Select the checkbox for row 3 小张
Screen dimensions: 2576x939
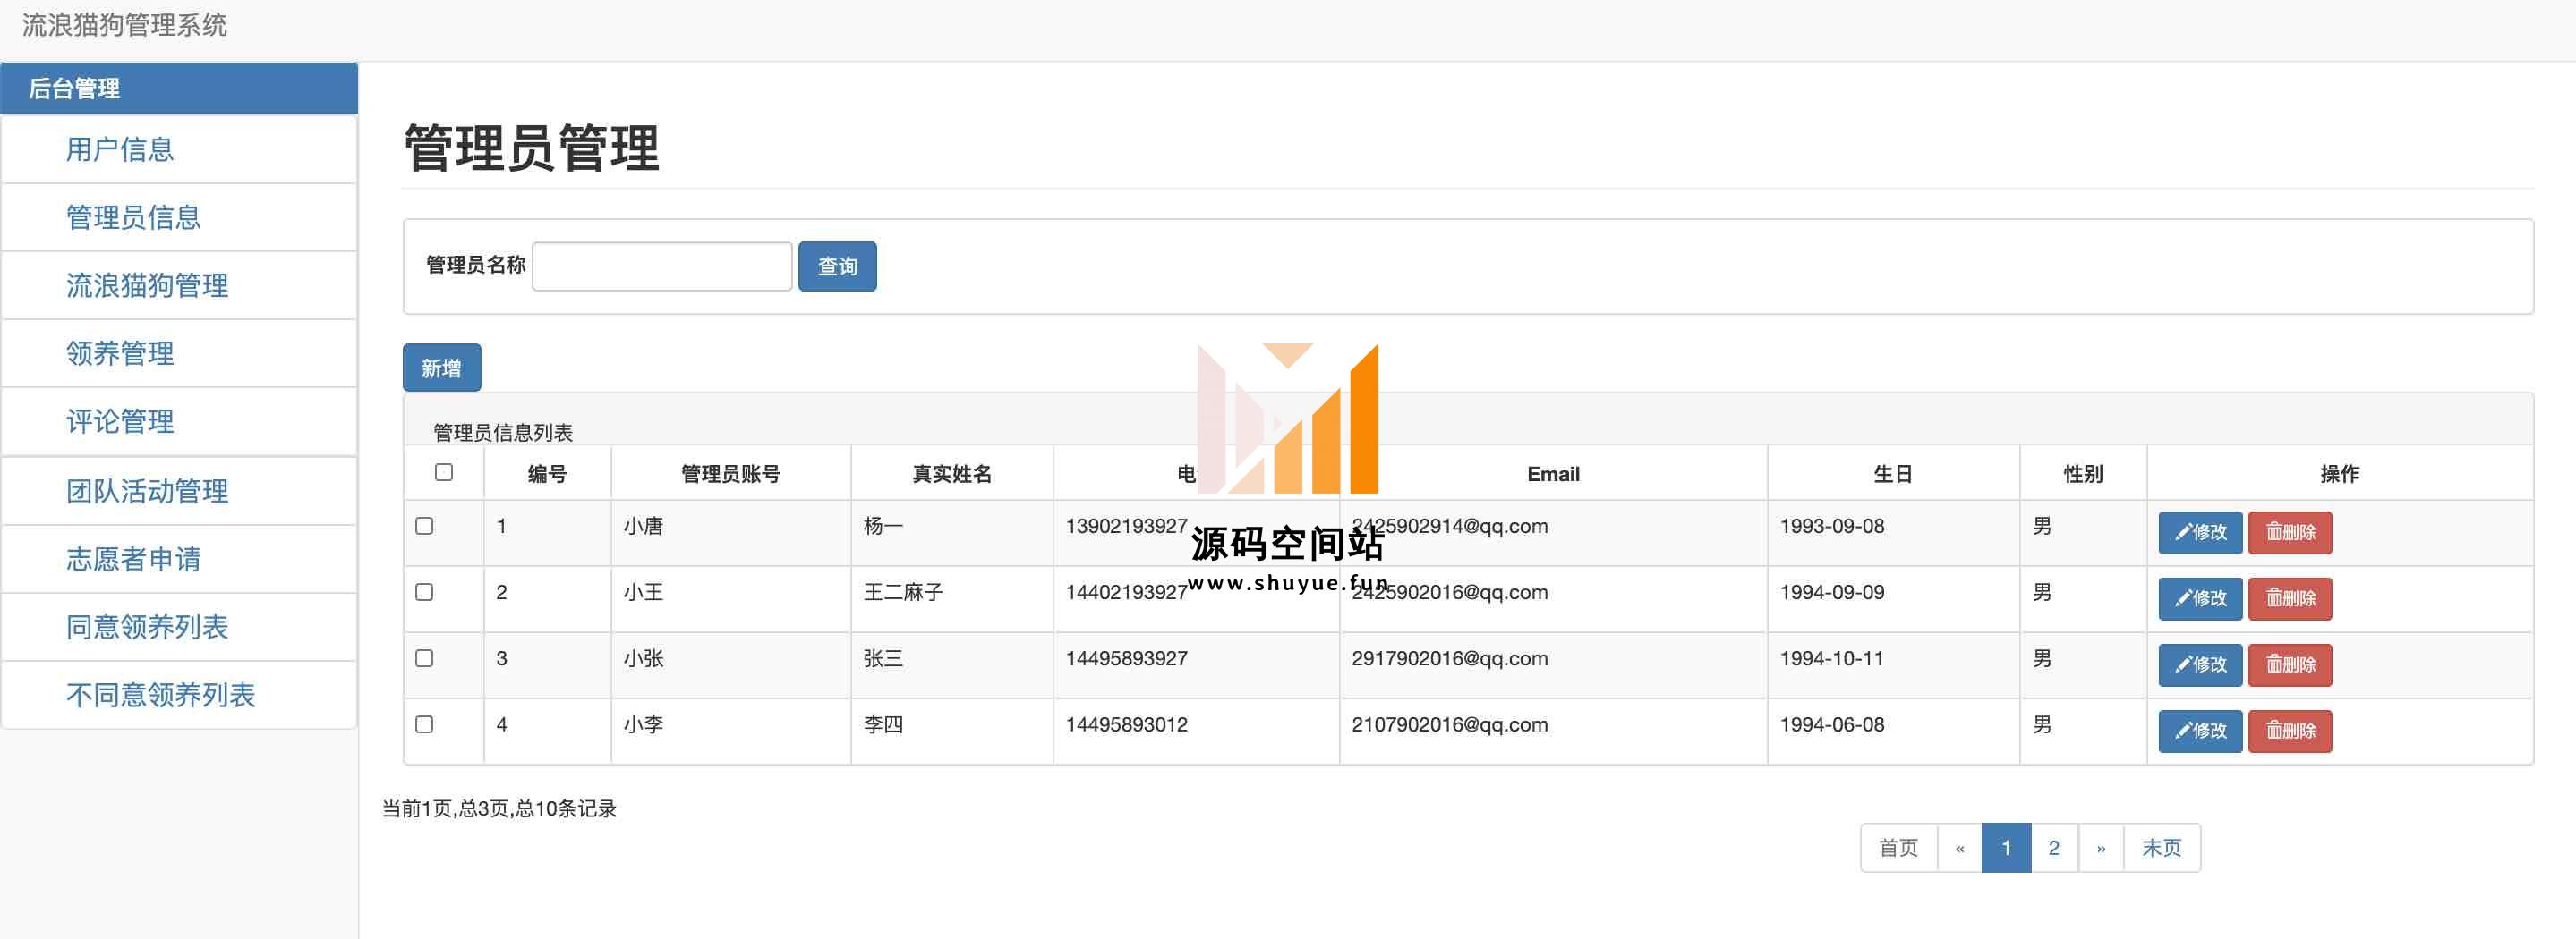[424, 658]
